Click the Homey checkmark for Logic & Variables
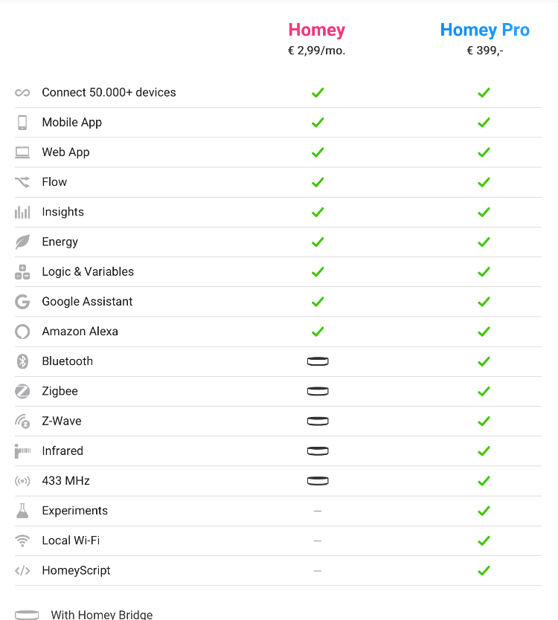 (318, 271)
